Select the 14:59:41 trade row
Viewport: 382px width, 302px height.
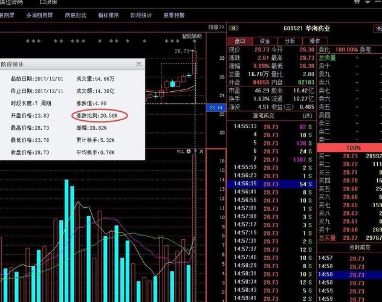271,298
